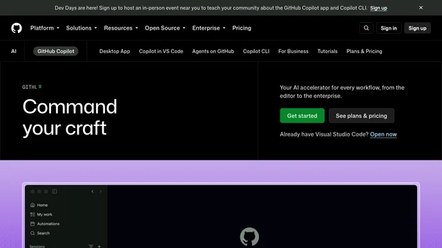
Task: Open the Tutorials tab
Action: pos(327,51)
